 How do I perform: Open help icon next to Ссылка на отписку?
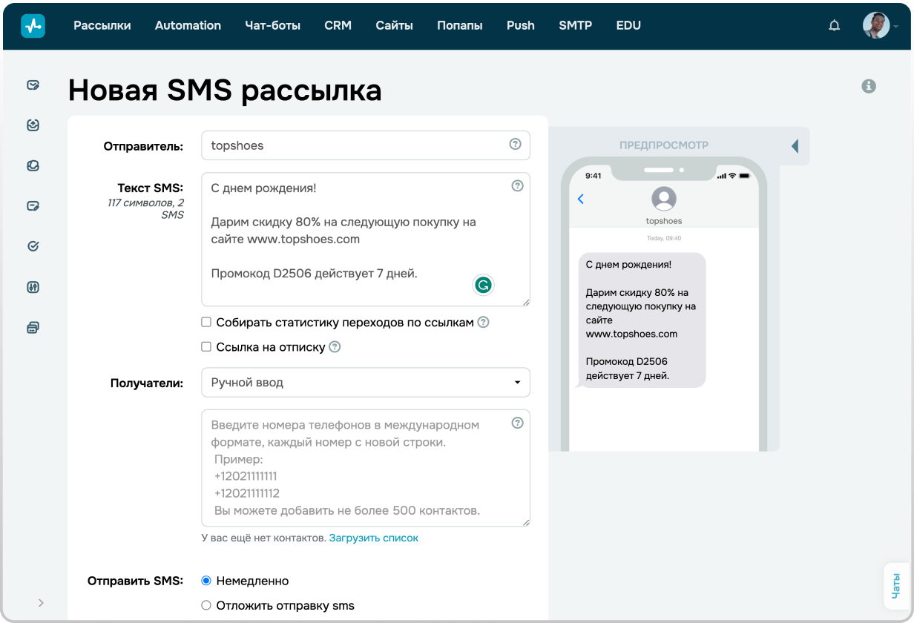point(335,346)
